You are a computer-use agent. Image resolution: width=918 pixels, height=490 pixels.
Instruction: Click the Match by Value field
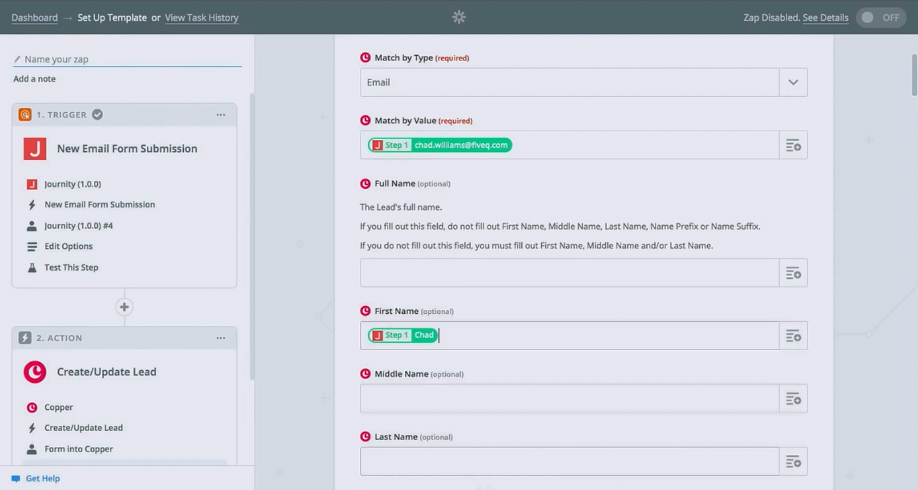[x=570, y=145]
